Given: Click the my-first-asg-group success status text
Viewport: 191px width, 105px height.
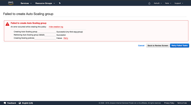Looking at the screenshot, I should [70, 32].
